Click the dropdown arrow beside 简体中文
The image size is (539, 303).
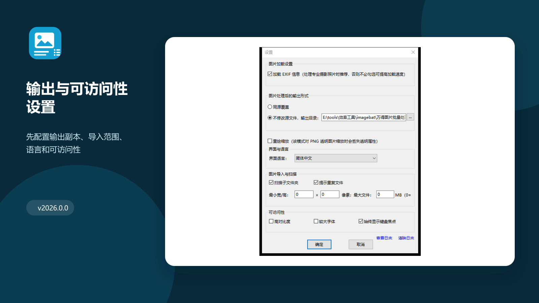coord(374,158)
